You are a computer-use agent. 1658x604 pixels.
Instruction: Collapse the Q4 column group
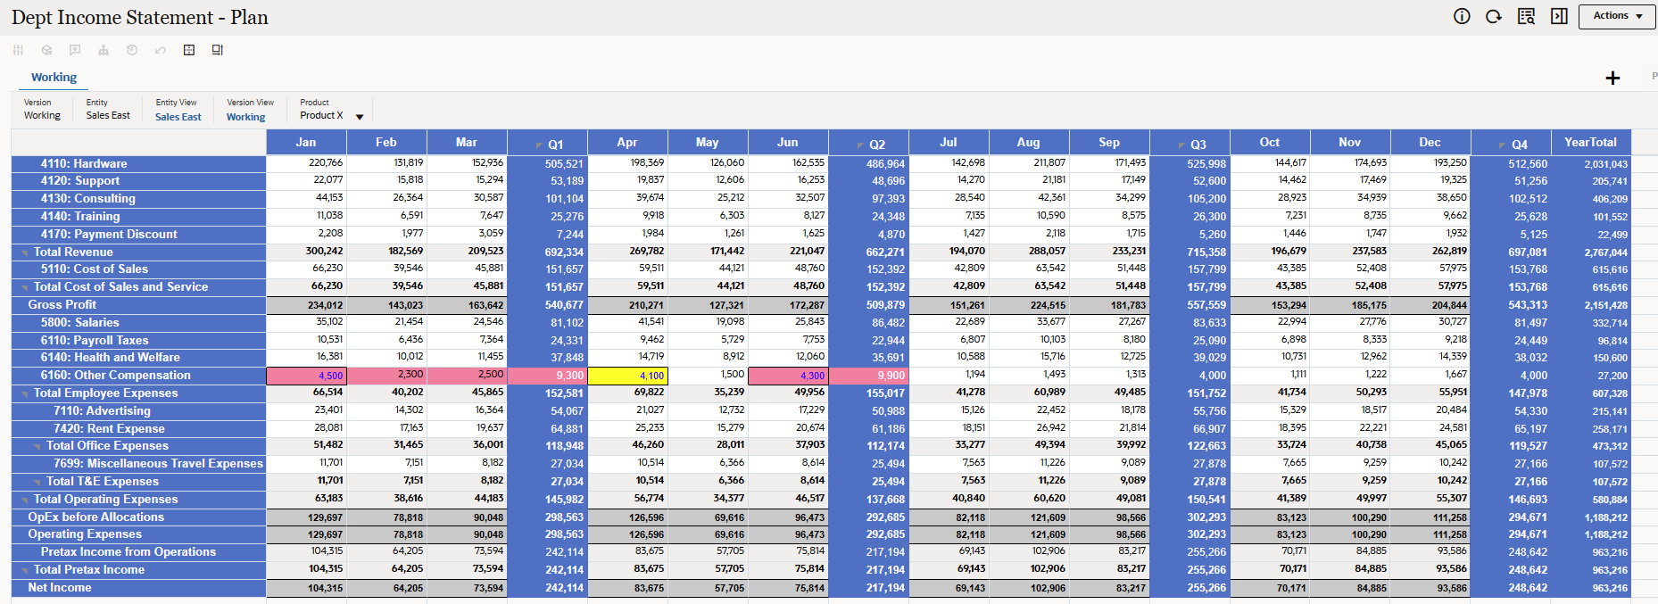coord(1503,145)
